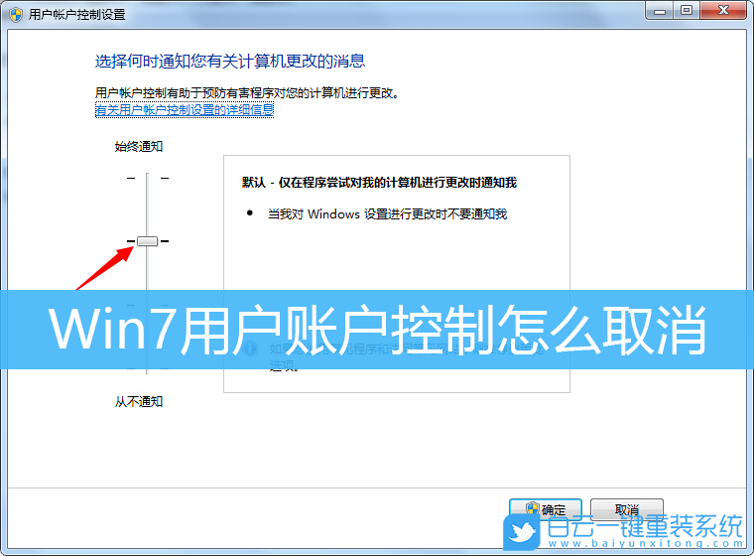Select the 从不通知 label below slider
The image size is (754, 556).
(x=139, y=401)
